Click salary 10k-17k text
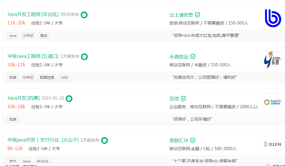This screenshot has width=285, height=166. click(x=16, y=65)
